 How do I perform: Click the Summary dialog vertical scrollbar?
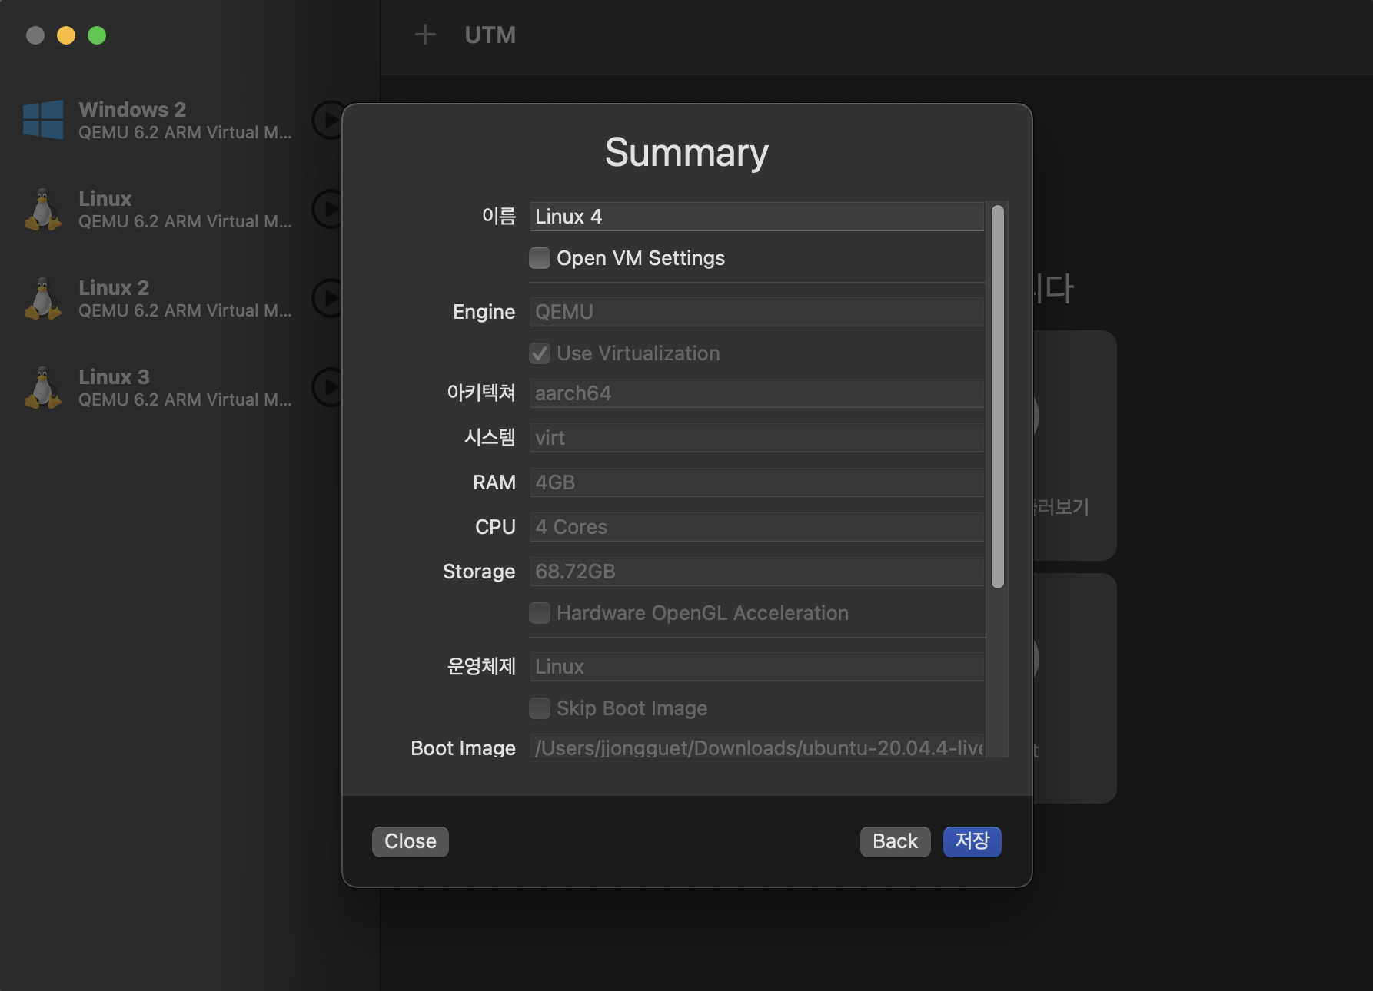[998, 397]
